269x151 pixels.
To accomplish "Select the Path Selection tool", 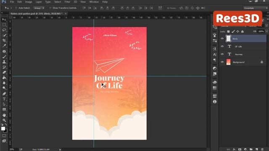I will tap(4, 104).
